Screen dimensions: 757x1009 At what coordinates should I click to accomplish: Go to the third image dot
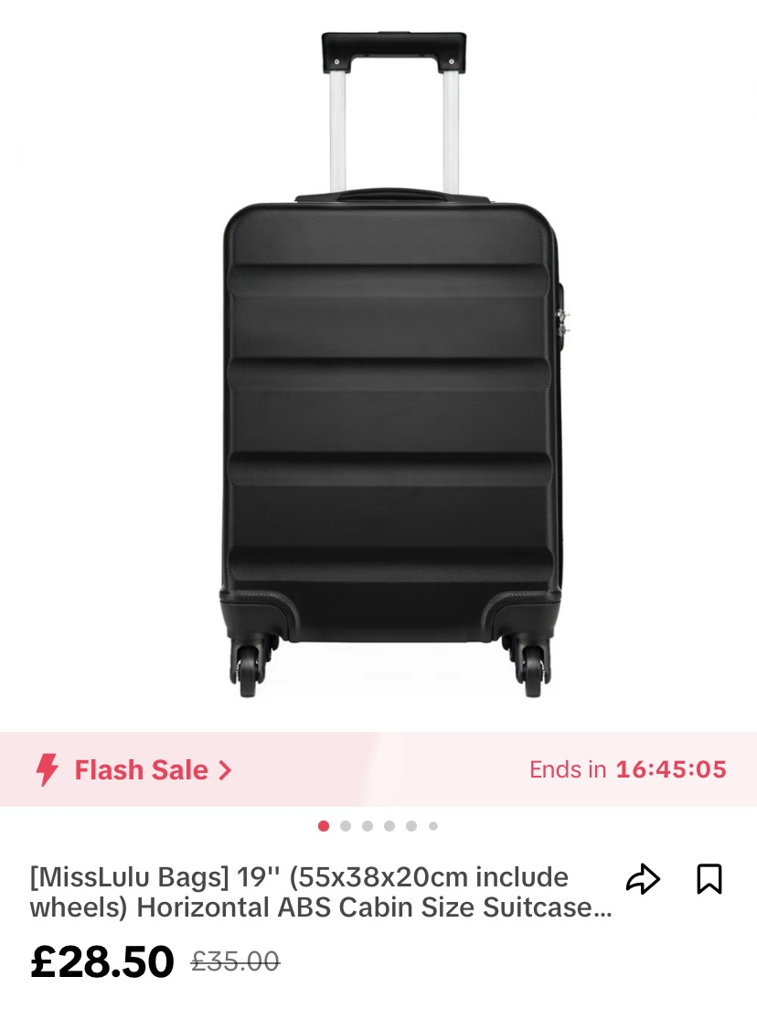368,826
